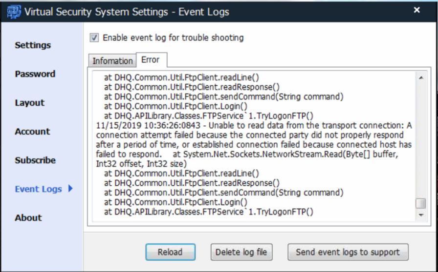Disable event log for trouble shooting checkbox
This screenshot has height=272, width=438.
point(95,38)
